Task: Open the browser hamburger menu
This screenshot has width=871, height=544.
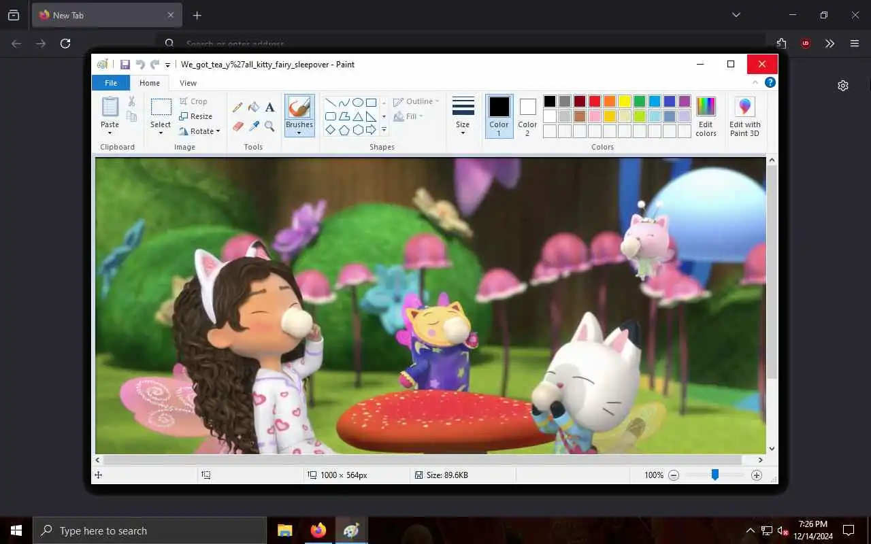Action: tap(855, 44)
